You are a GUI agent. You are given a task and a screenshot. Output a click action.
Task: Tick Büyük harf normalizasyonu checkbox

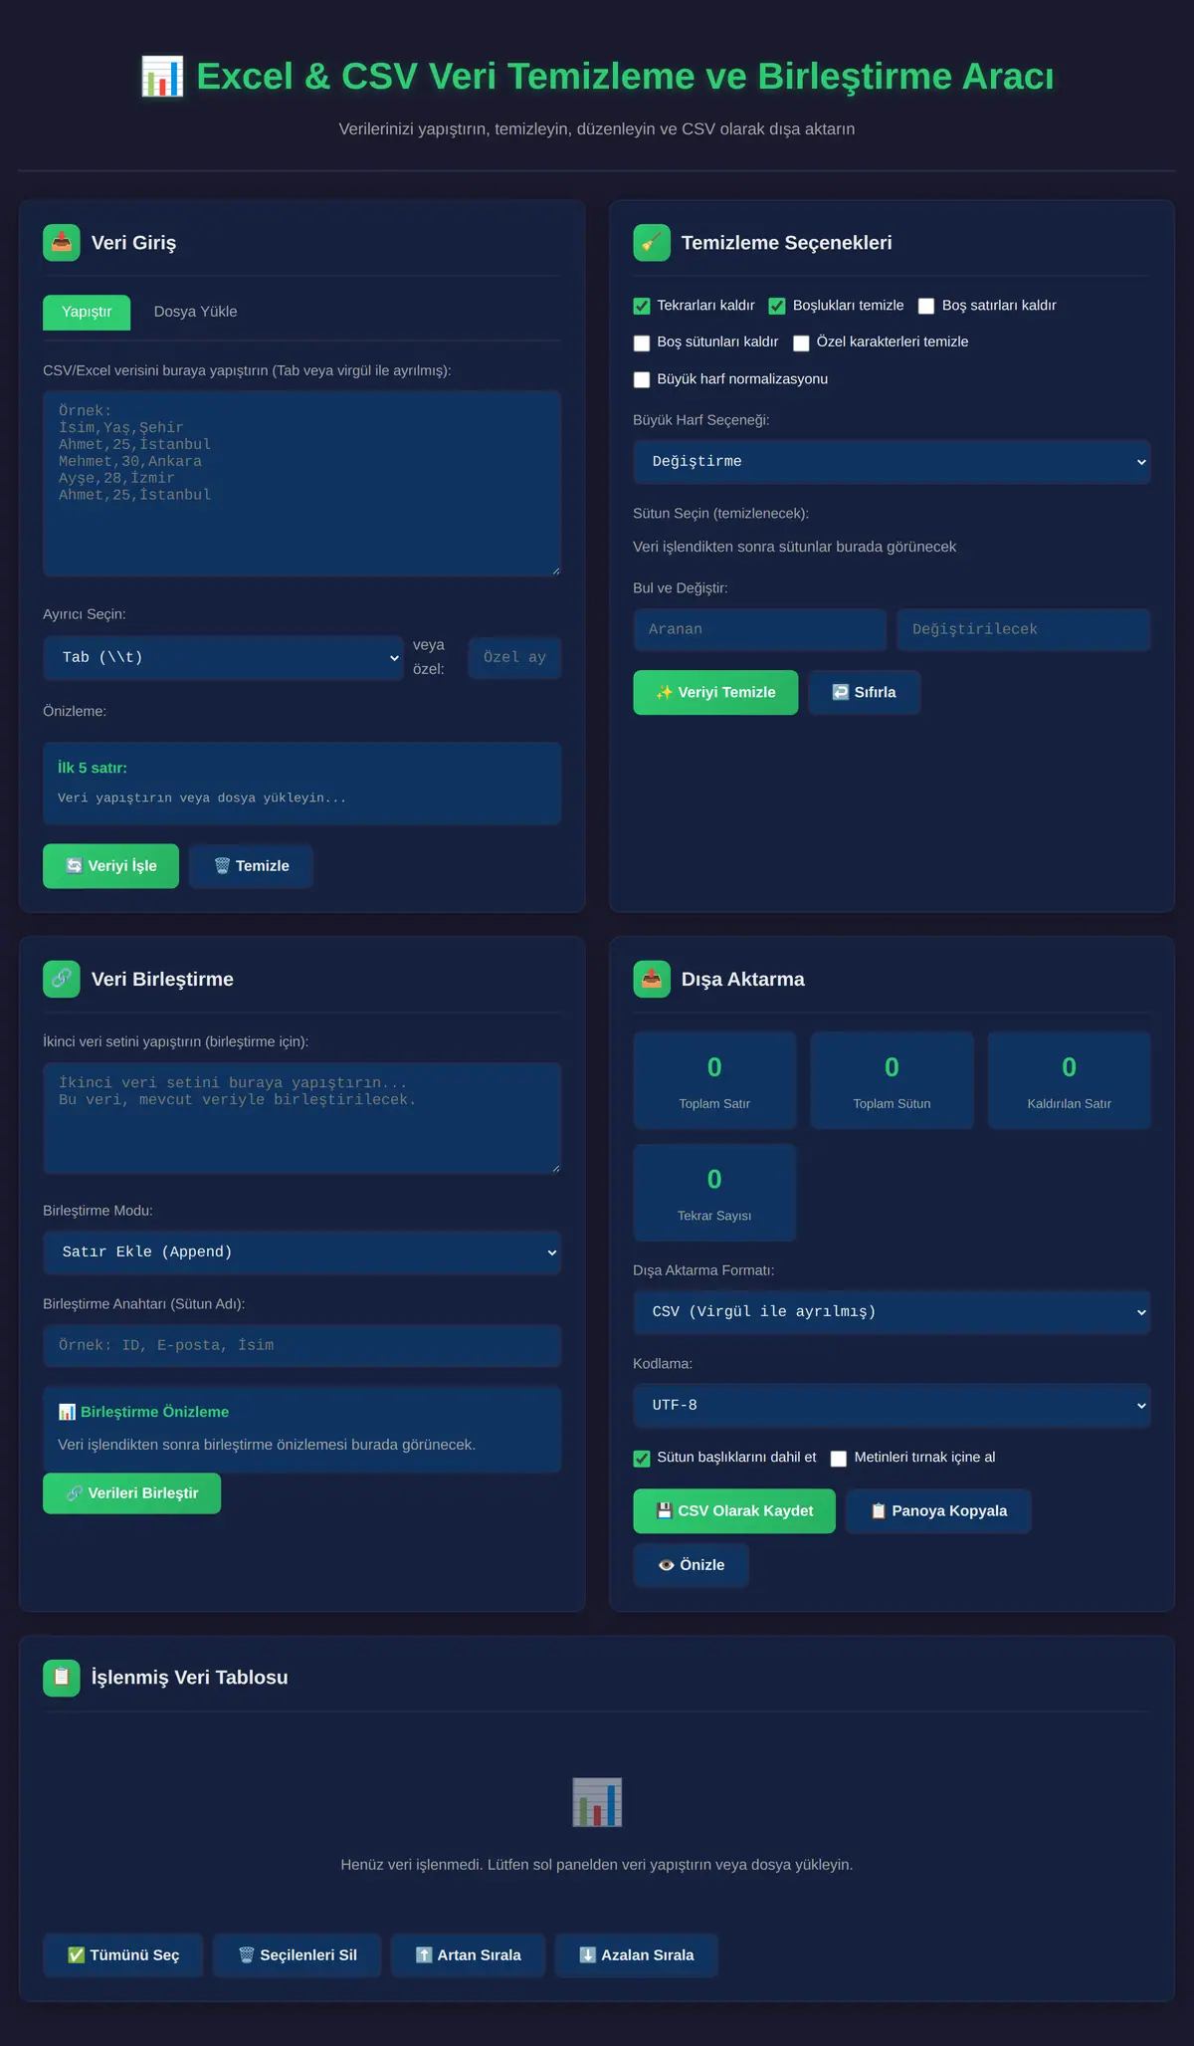click(642, 379)
